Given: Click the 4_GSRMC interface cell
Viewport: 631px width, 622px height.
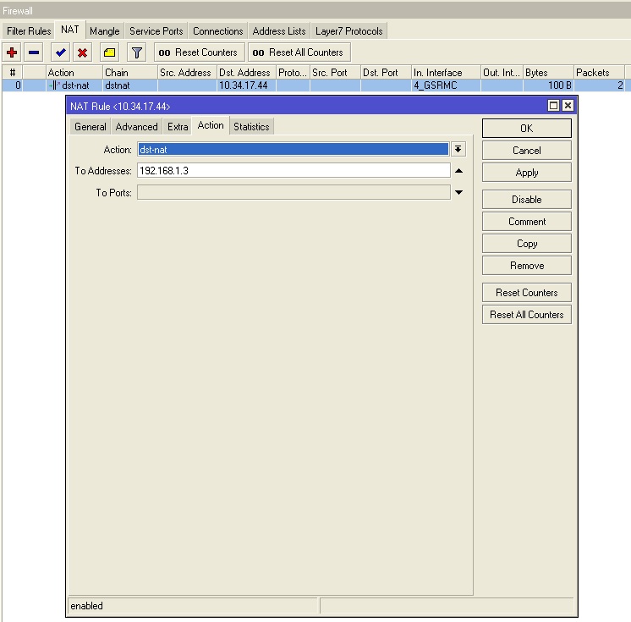Looking at the screenshot, I should 446,85.
